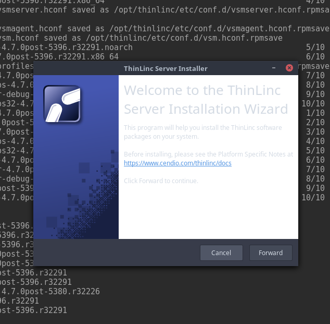
Task: Click terminal line 4.7.0post-5380.r32226
Action: [x=50, y=291]
